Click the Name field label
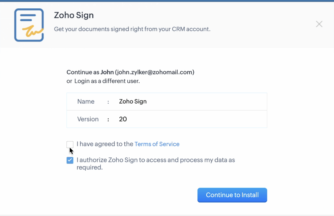Viewport: 334px width, 216px height. coord(86,101)
